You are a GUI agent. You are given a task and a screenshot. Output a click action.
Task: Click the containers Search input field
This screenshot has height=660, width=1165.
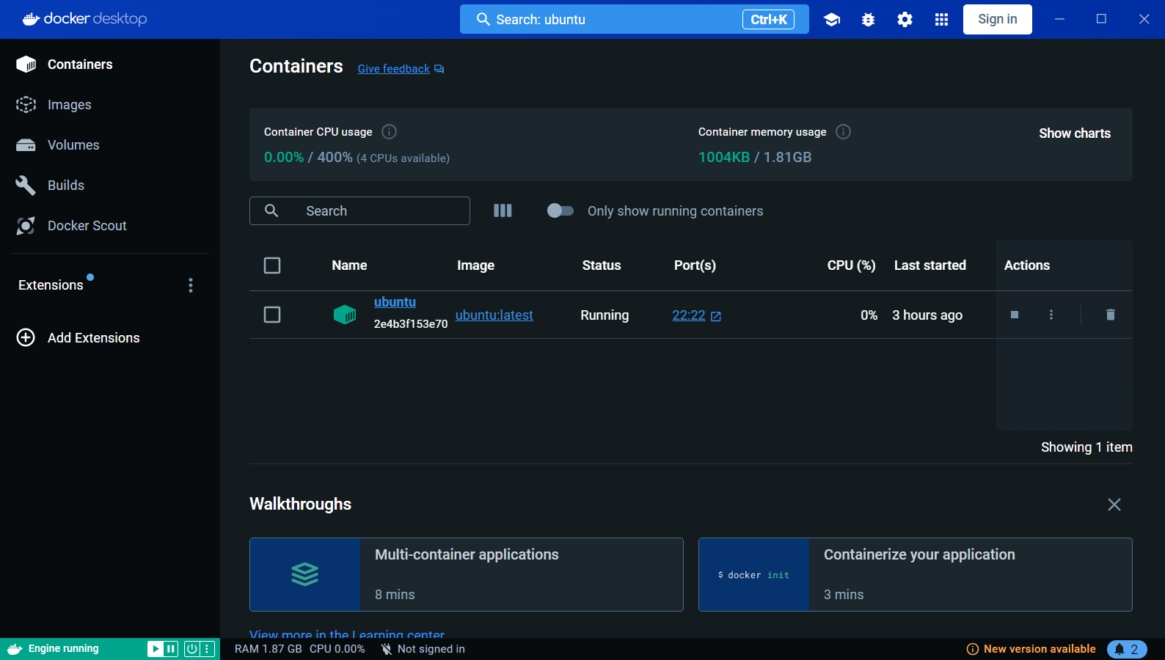(x=359, y=210)
